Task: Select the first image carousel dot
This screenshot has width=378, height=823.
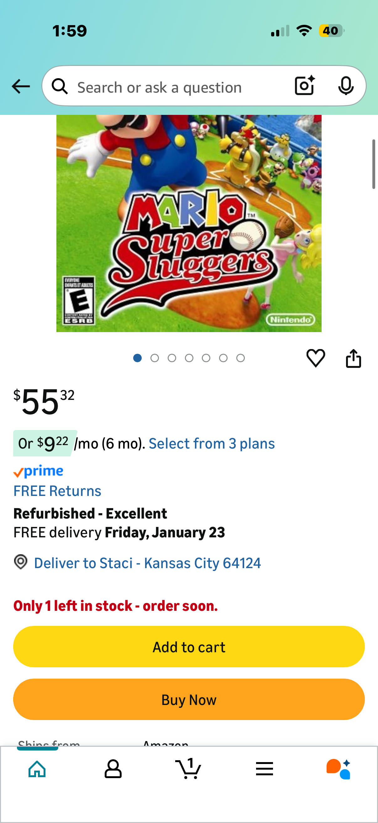Action: [x=138, y=358]
